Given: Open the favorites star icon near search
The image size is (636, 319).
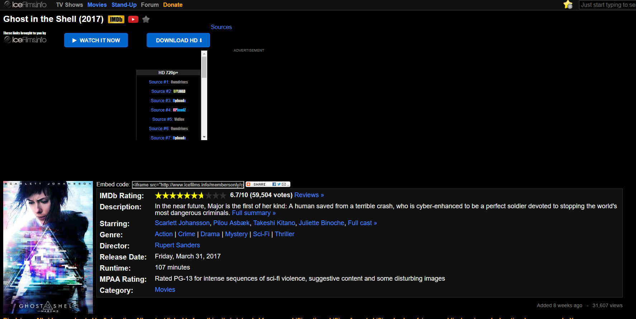Looking at the screenshot, I should 568,5.
